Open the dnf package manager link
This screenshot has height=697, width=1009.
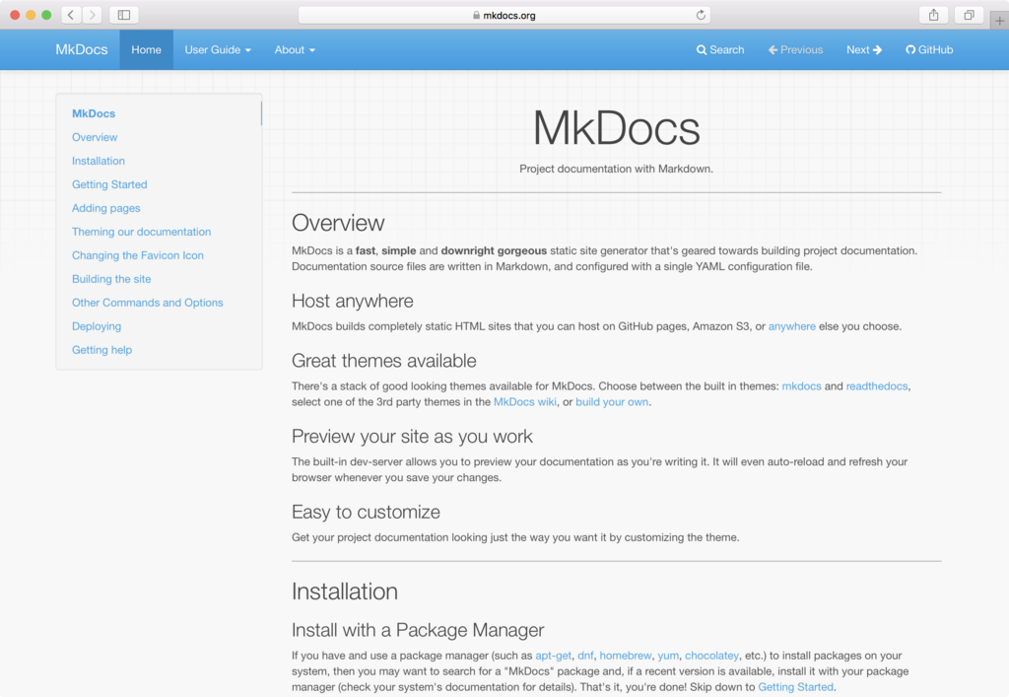585,656
